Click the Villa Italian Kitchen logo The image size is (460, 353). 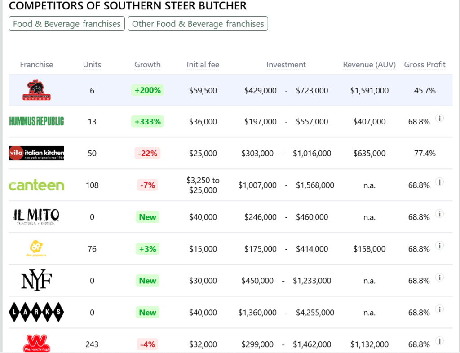(36, 153)
